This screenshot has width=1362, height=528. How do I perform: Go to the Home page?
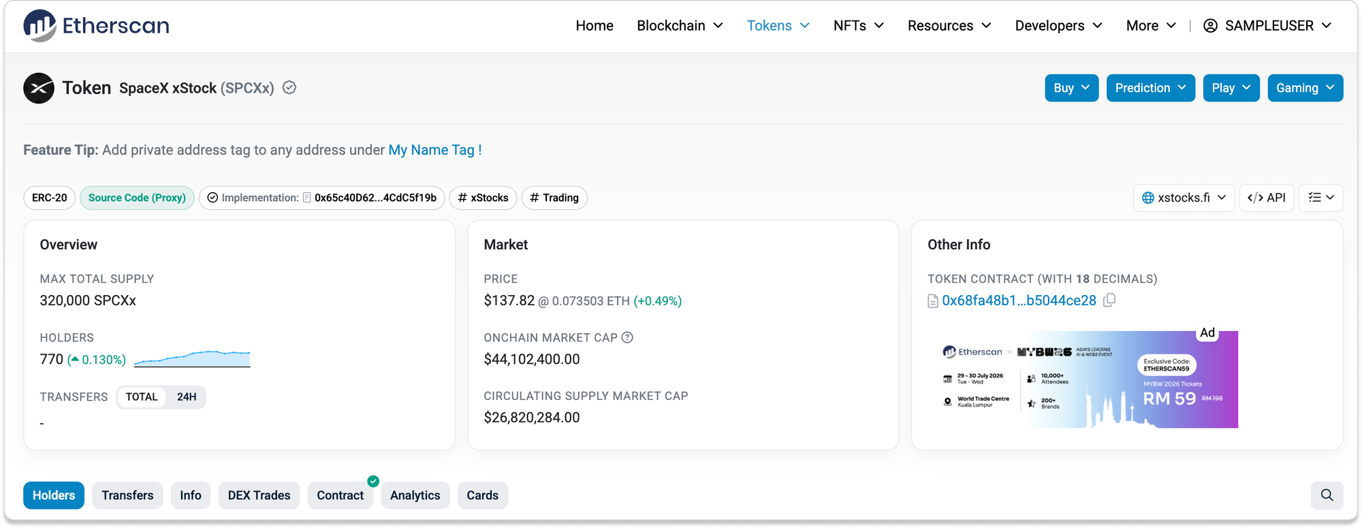click(595, 26)
